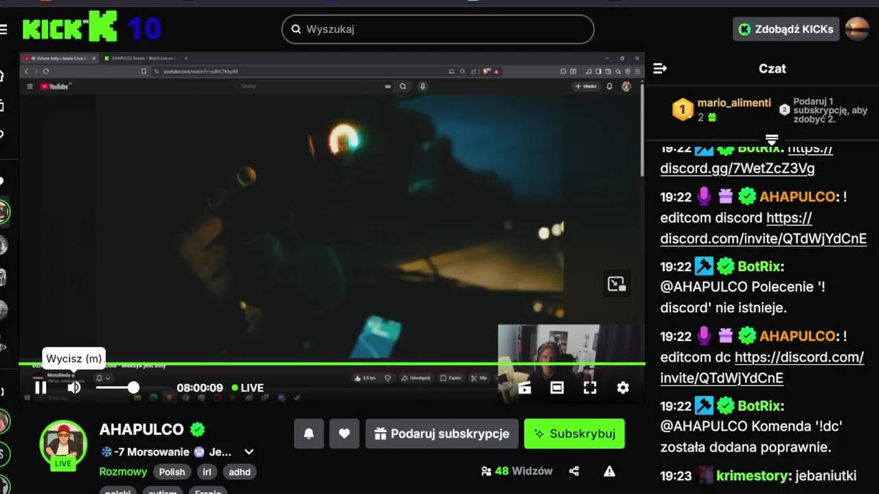Jump to LIVE in the player
The width and height of the screenshot is (879, 494).
(x=248, y=388)
